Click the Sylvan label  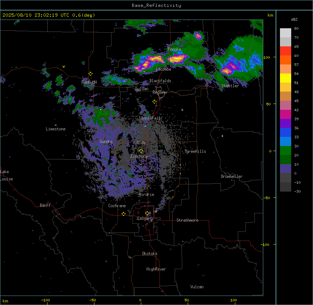pyautogui.click(x=142, y=89)
